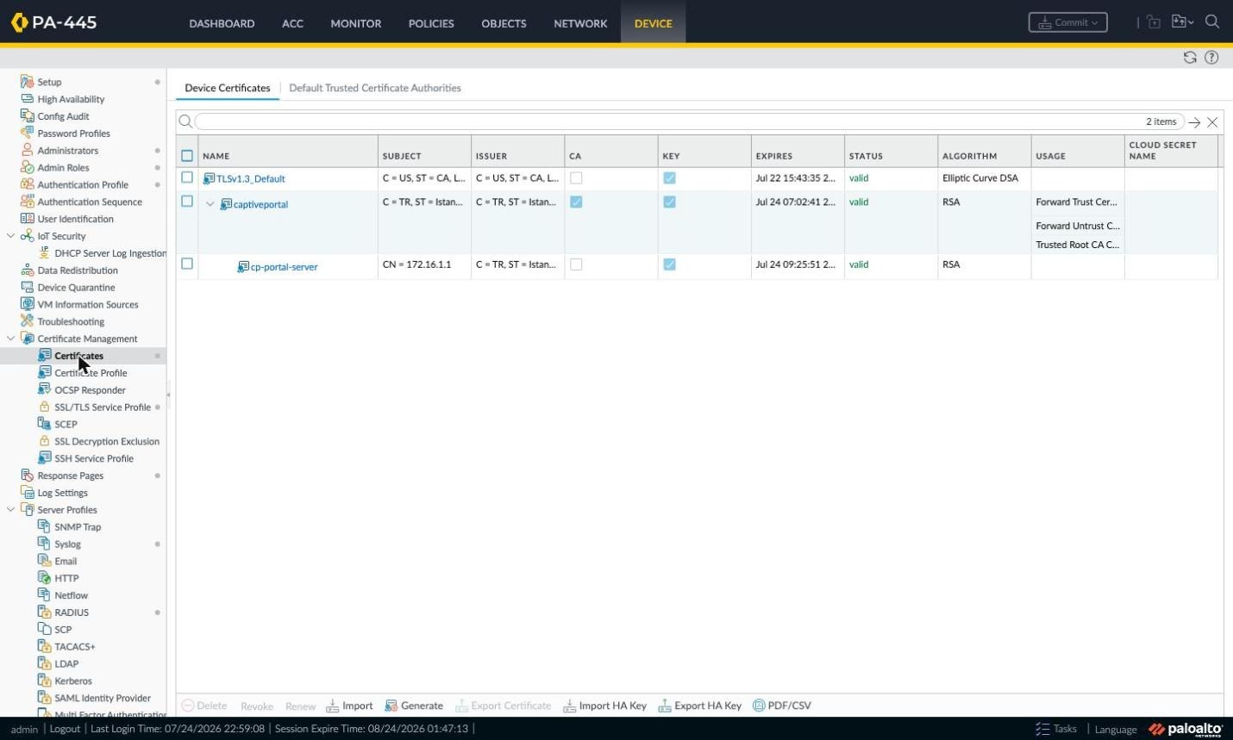
Task: Switch to the ACC tab
Action: click(x=292, y=23)
